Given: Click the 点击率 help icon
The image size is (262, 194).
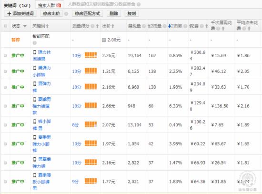Looking at the screenshot, I should [x=185, y=26].
